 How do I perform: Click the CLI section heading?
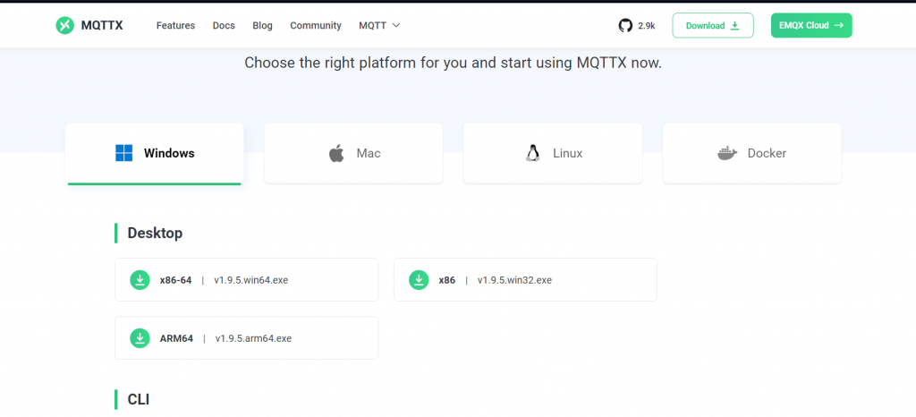click(139, 399)
